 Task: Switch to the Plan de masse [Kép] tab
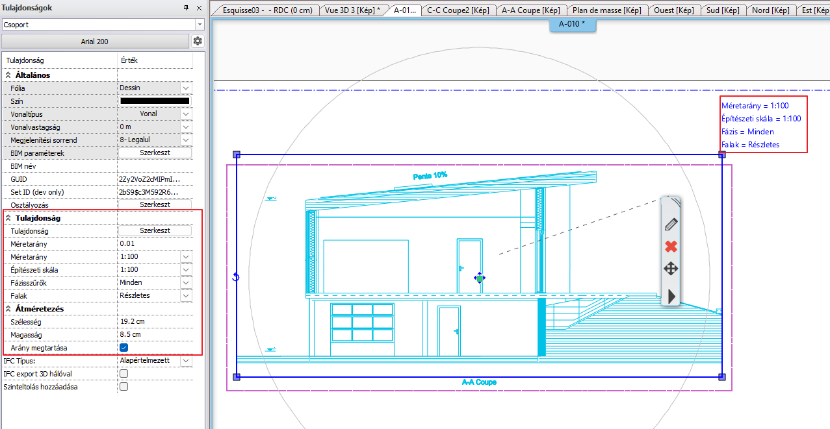(606, 10)
